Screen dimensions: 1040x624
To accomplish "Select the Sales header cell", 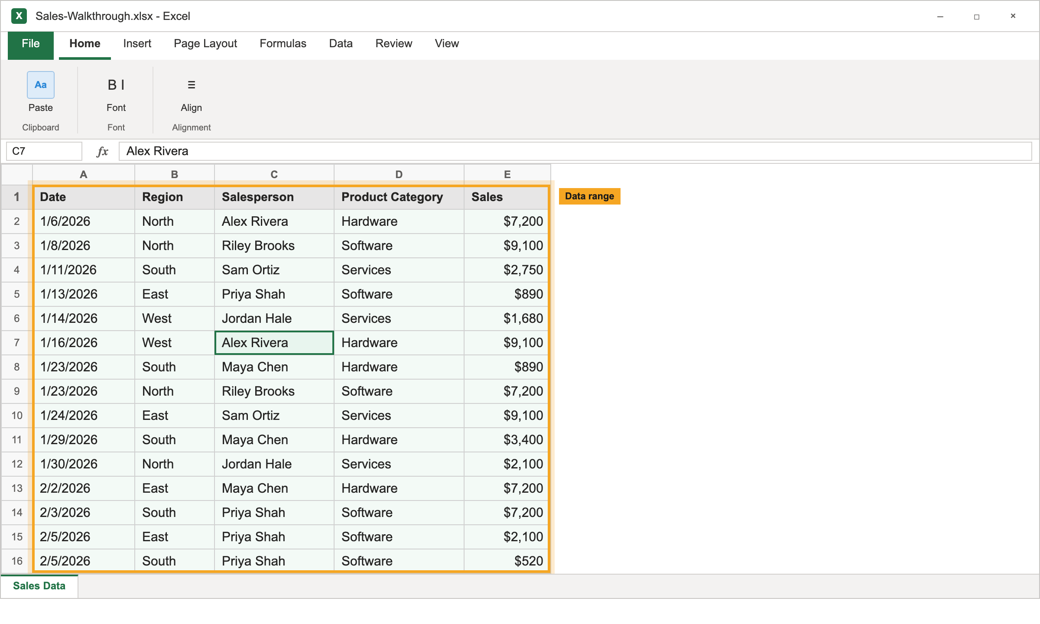I will tap(507, 197).
